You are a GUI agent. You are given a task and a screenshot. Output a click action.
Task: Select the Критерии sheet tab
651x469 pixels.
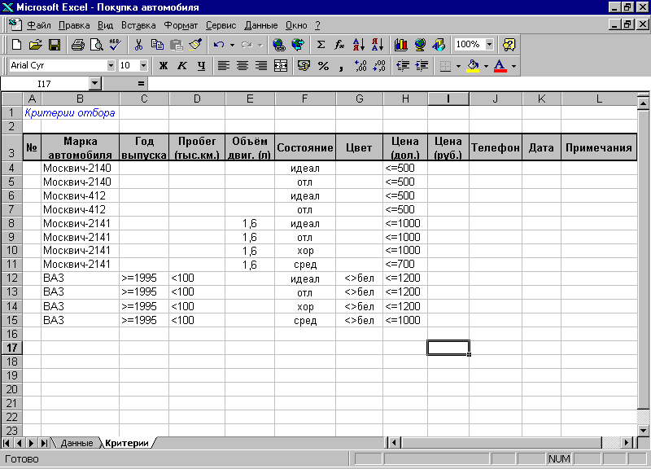[127, 443]
